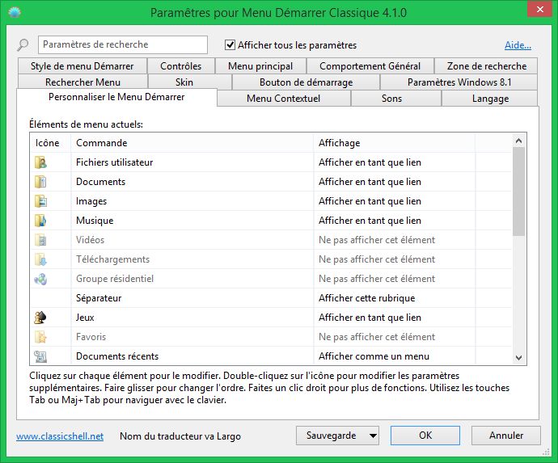Change the Affichage value for Vidéos
This screenshot has width=558, height=463.
click(x=377, y=240)
